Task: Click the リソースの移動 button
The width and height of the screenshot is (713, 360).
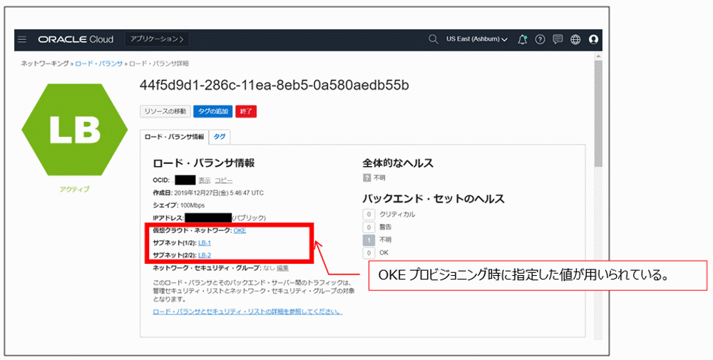Action: [165, 111]
